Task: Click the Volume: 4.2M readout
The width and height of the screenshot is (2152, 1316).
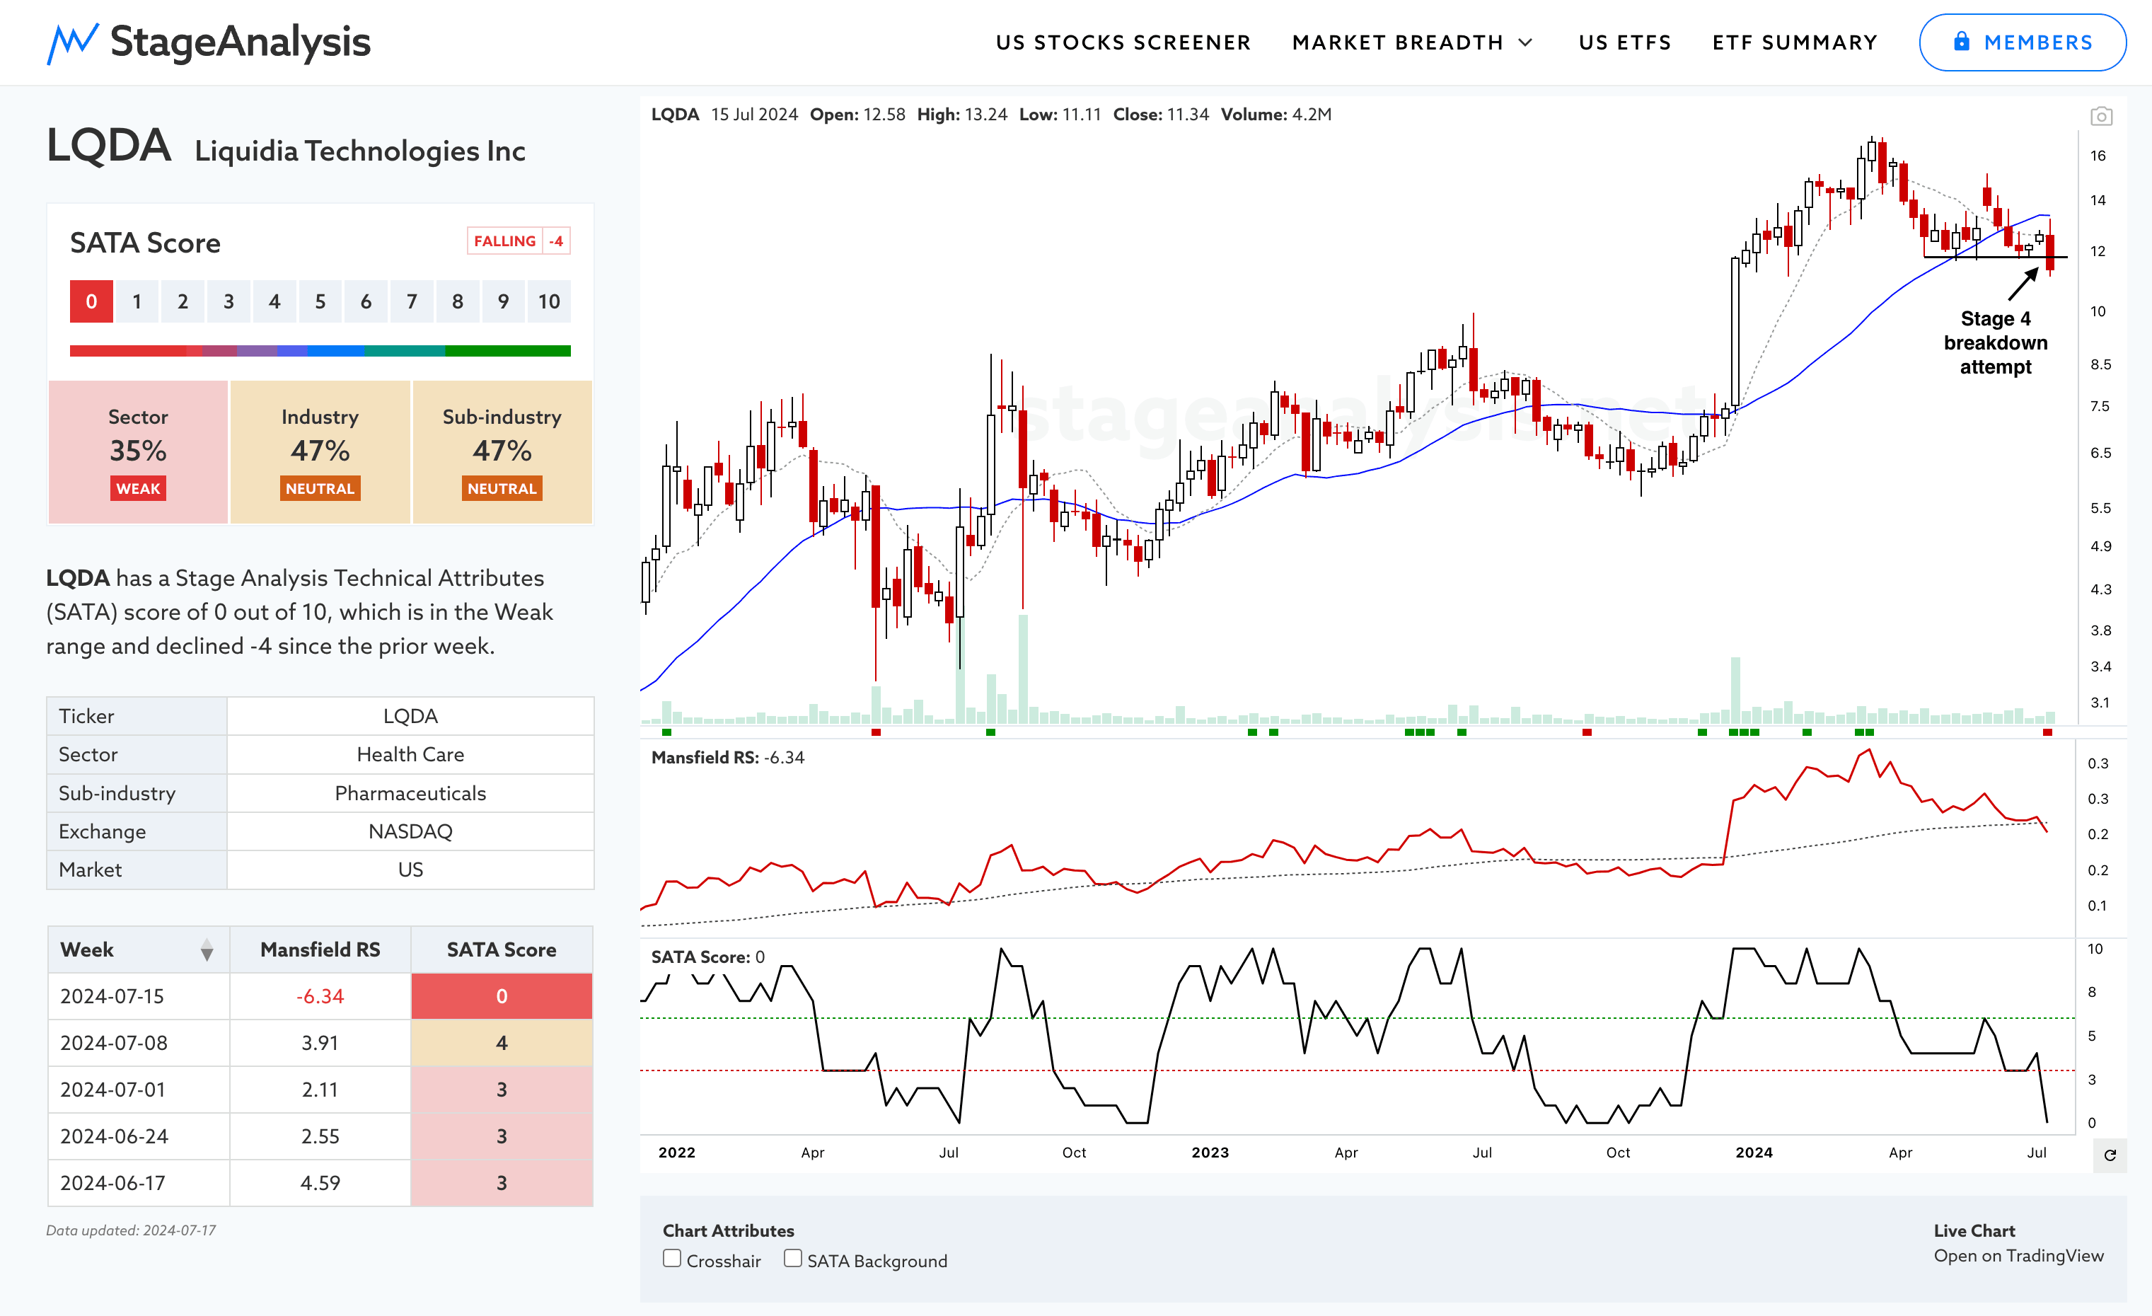Action: (x=1276, y=115)
